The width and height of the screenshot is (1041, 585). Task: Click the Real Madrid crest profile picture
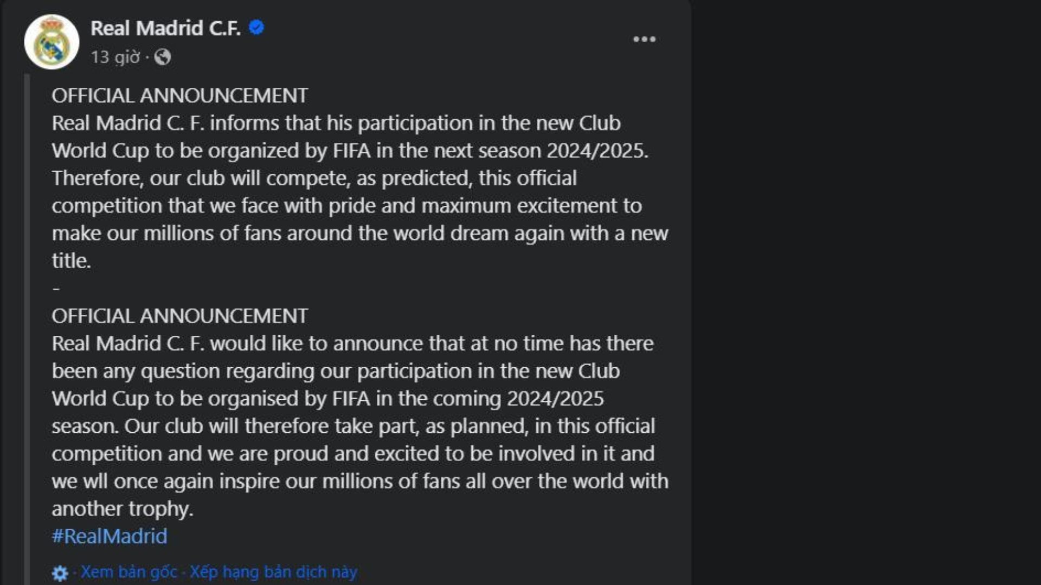tap(52, 42)
